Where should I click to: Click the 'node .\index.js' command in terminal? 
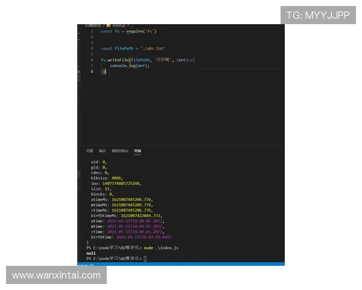click(x=161, y=248)
